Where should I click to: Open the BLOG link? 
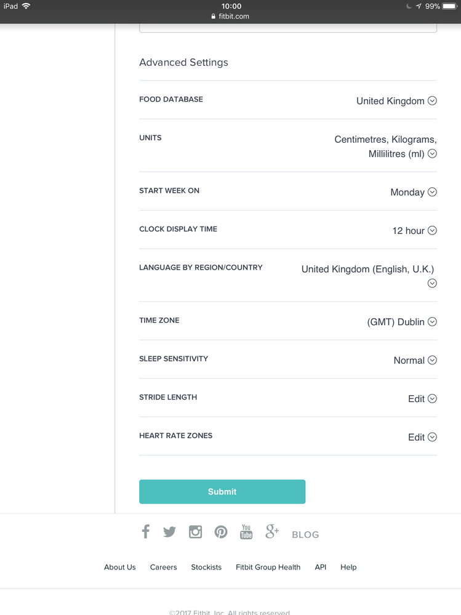click(x=305, y=535)
